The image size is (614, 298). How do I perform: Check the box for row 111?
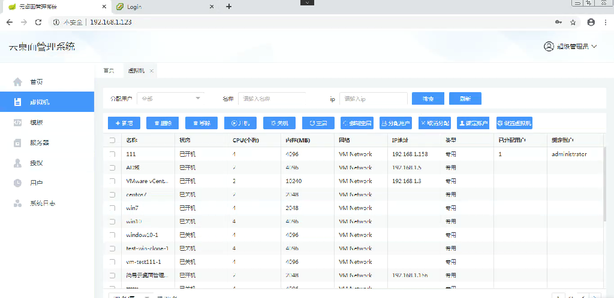[x=112, y=154]
